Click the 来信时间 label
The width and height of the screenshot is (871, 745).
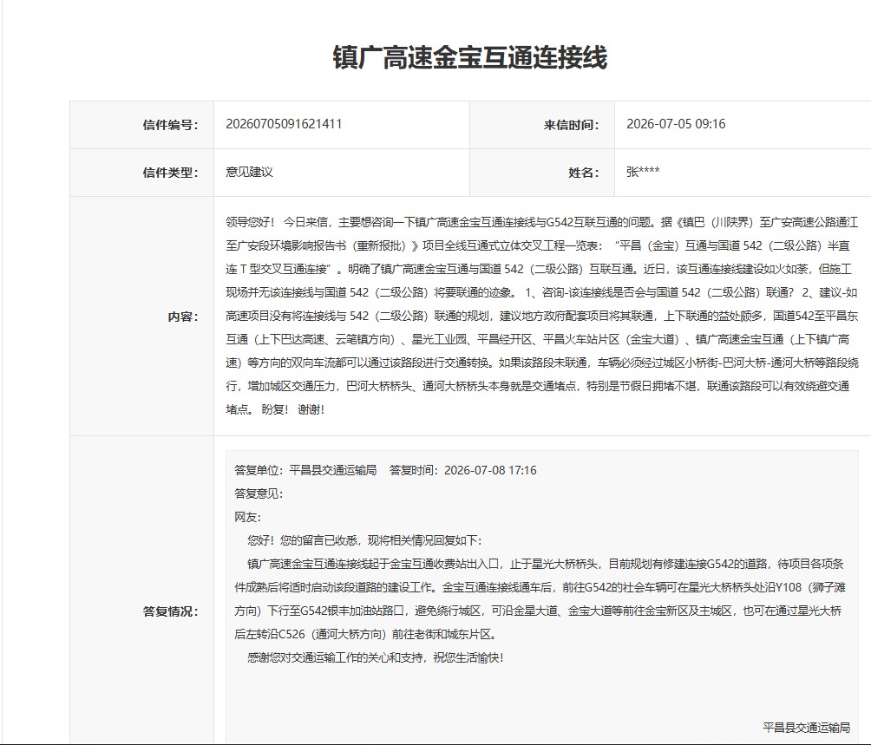point(571,125)
